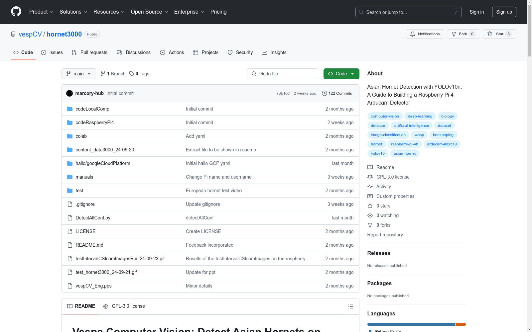Click the Custom properties icon
The image size is (532, 332).
click(x=370, y=196)
